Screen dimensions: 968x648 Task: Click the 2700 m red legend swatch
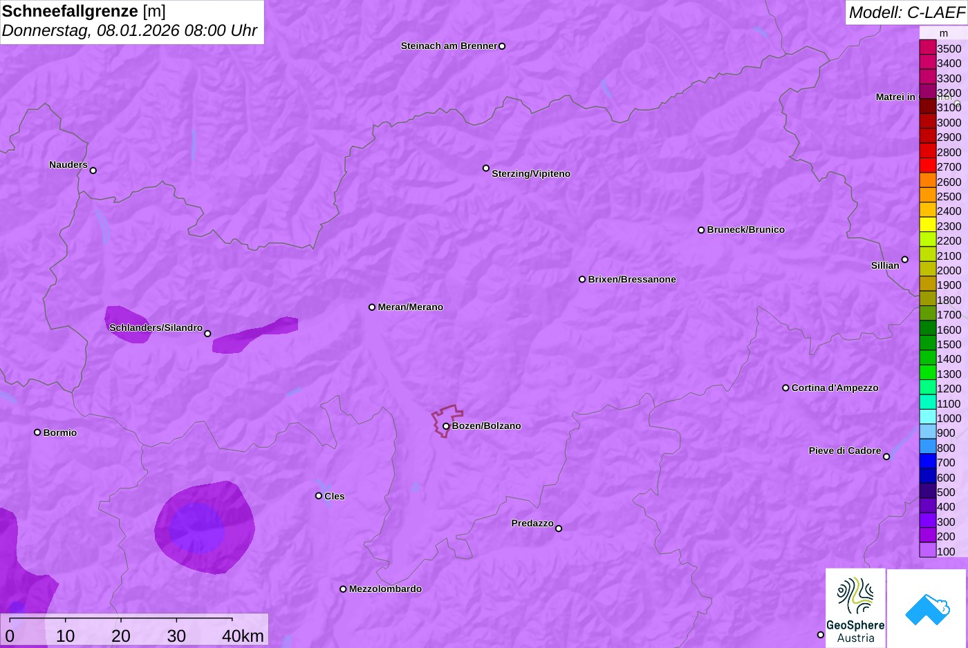coord(928,166)
